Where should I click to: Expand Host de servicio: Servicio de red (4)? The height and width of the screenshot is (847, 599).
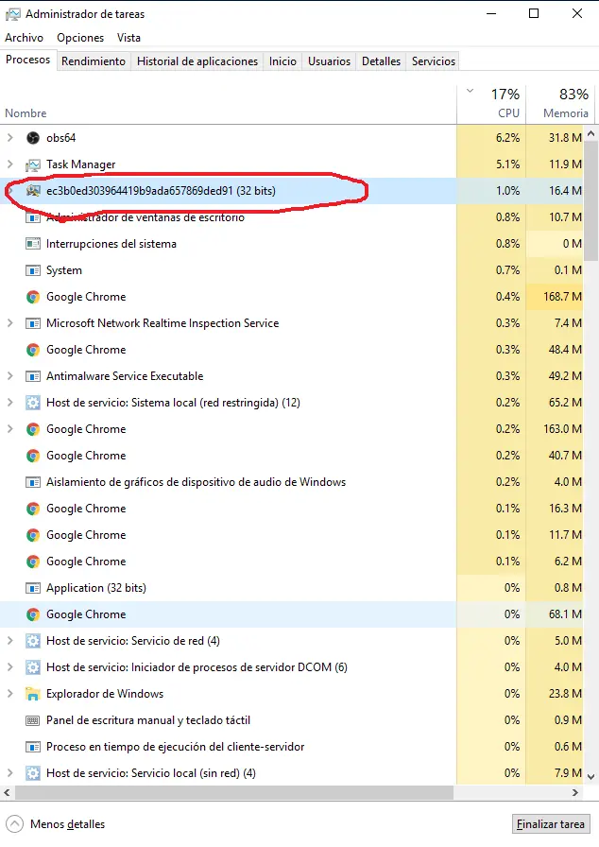click(9, 641)
